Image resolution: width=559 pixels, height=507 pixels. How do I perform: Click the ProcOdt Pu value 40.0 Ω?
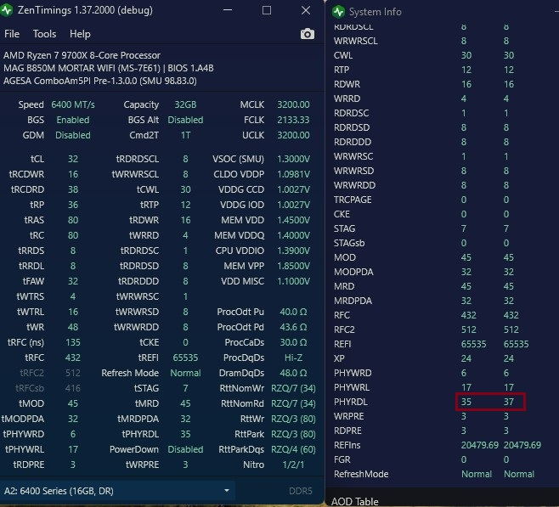click(x=293, y=312)
